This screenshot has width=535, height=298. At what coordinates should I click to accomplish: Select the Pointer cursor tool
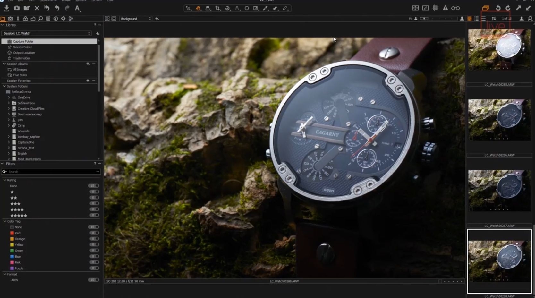189,8
